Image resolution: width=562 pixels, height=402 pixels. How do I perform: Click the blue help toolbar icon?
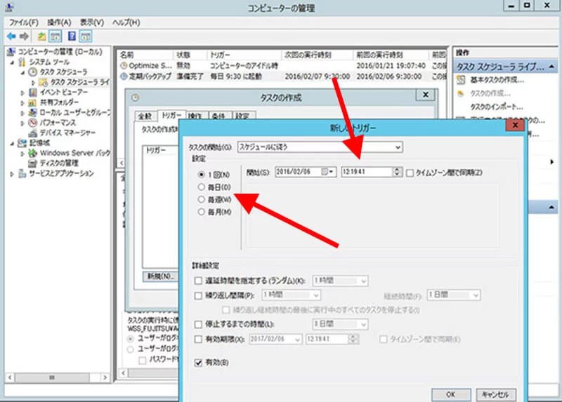pyautogui.click(x=72, y=36)
